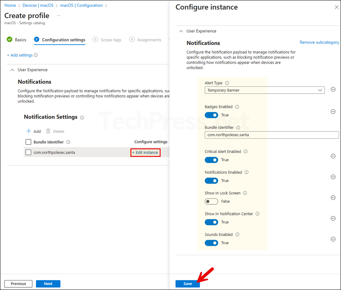341x290 pixels.
Task: Open macOS | Configuration breadcrumb
Action: [81, 5]
